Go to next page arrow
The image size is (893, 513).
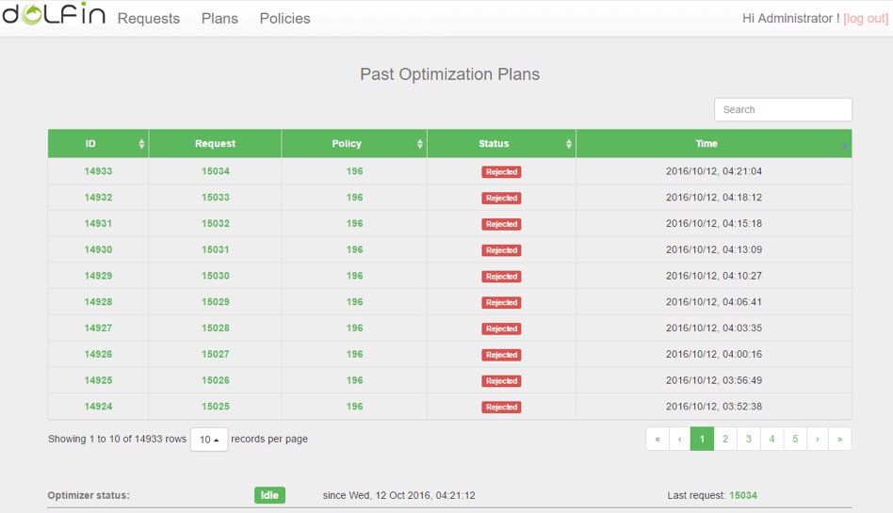(818, 439)
